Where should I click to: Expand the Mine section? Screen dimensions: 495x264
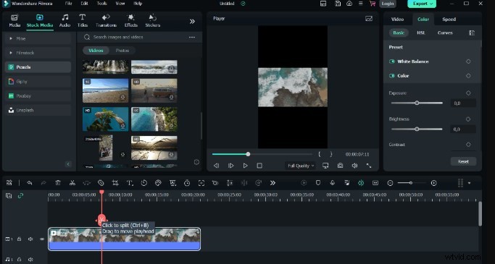point(38,38)
